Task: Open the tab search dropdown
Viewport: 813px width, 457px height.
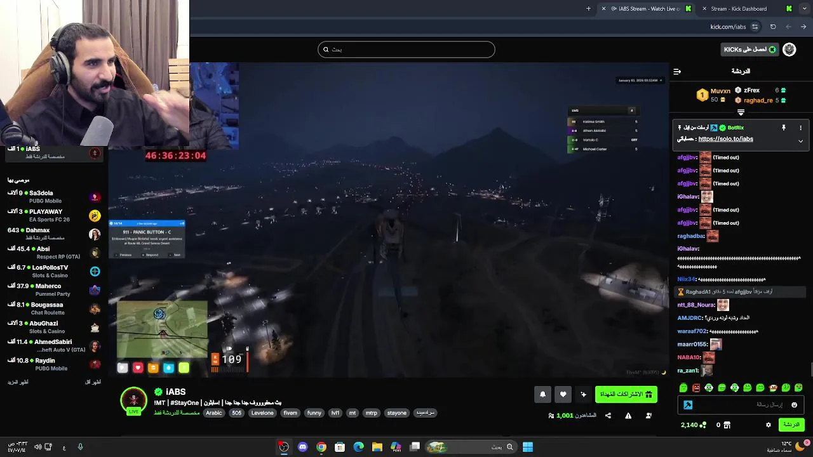Action: (805, 9)
